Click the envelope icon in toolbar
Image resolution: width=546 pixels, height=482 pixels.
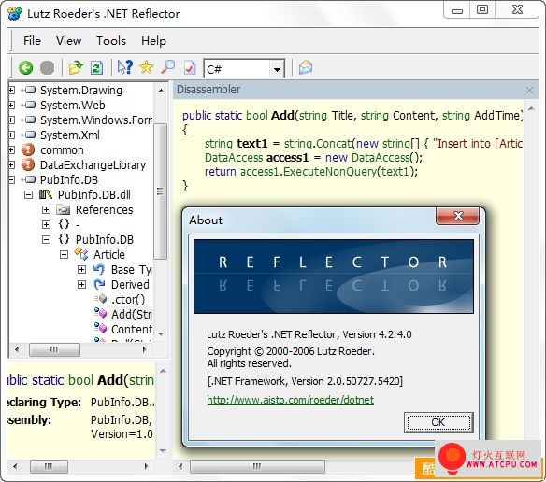pyautogui.click(x=306, y=67)
